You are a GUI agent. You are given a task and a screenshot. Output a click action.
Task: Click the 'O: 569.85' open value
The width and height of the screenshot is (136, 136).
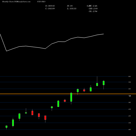click(x=50, y=6)
